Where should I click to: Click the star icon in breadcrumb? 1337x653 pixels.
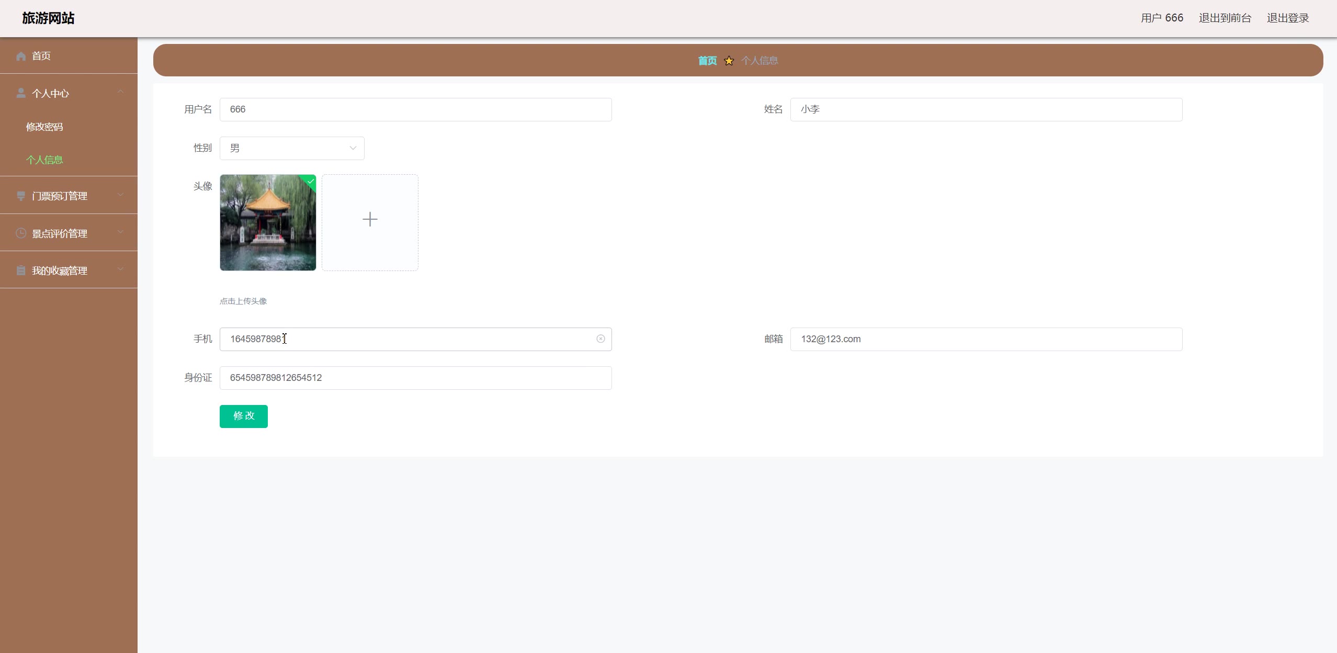729,61
